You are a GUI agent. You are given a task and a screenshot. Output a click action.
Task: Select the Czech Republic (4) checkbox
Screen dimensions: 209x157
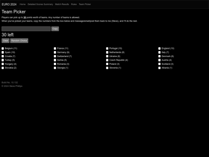107,60
